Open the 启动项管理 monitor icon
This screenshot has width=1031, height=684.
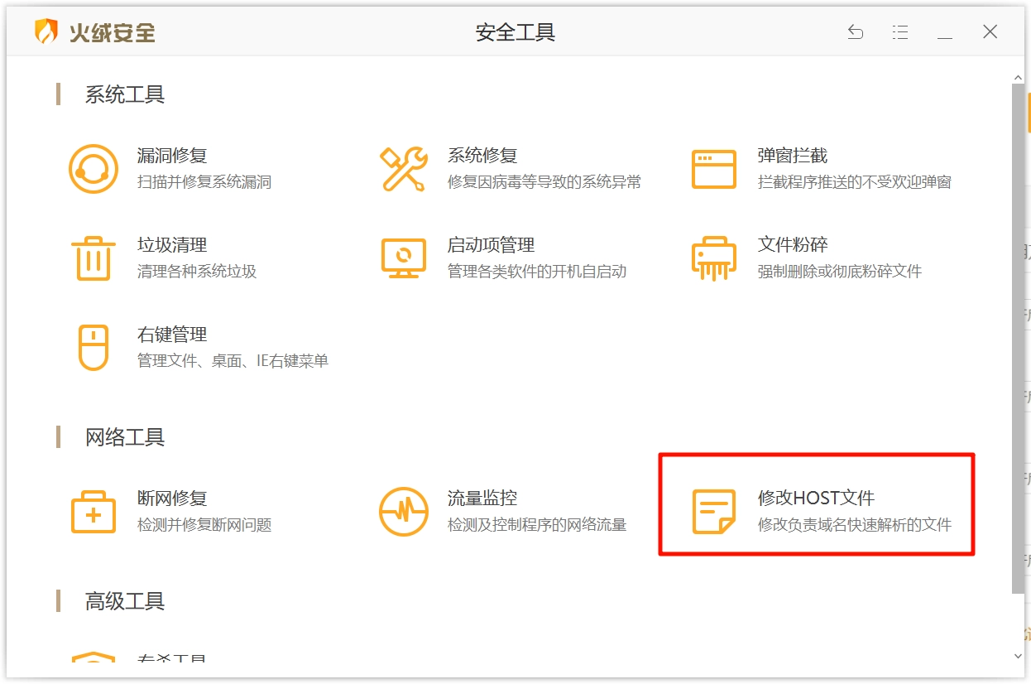coord(404,258)
